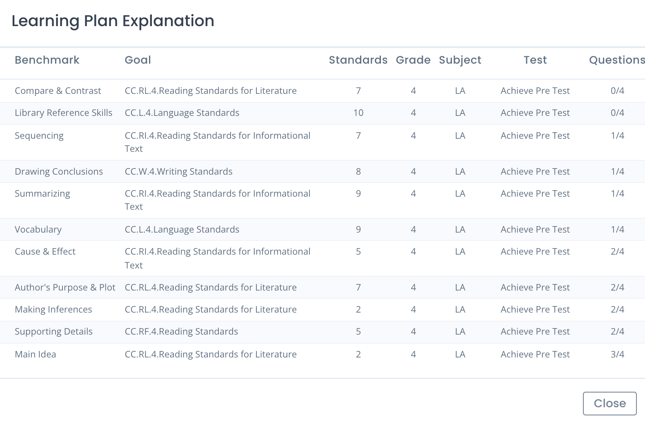Click the goal in the Library Reference Skills row
Screen dimensions: 645x426
click(182, 113)
